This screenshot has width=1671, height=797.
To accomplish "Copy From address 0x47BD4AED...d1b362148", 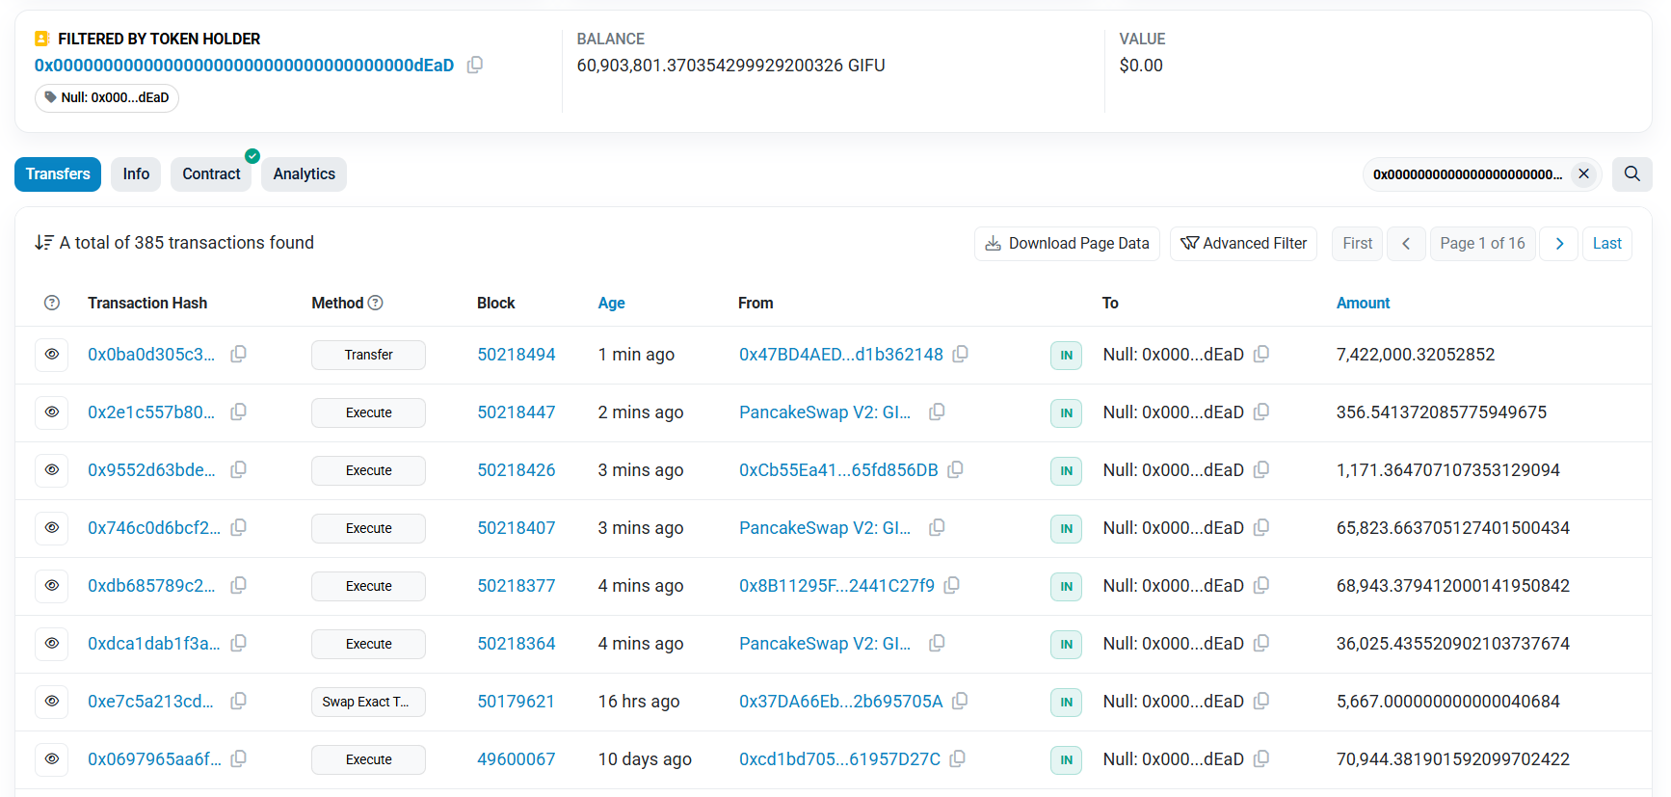I will pos(960,355).
